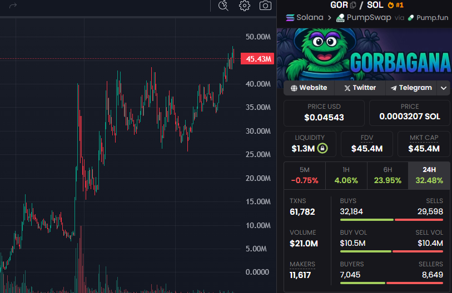Click the 0.0000 axis label

pyautogui.click(x=257, y=272)
